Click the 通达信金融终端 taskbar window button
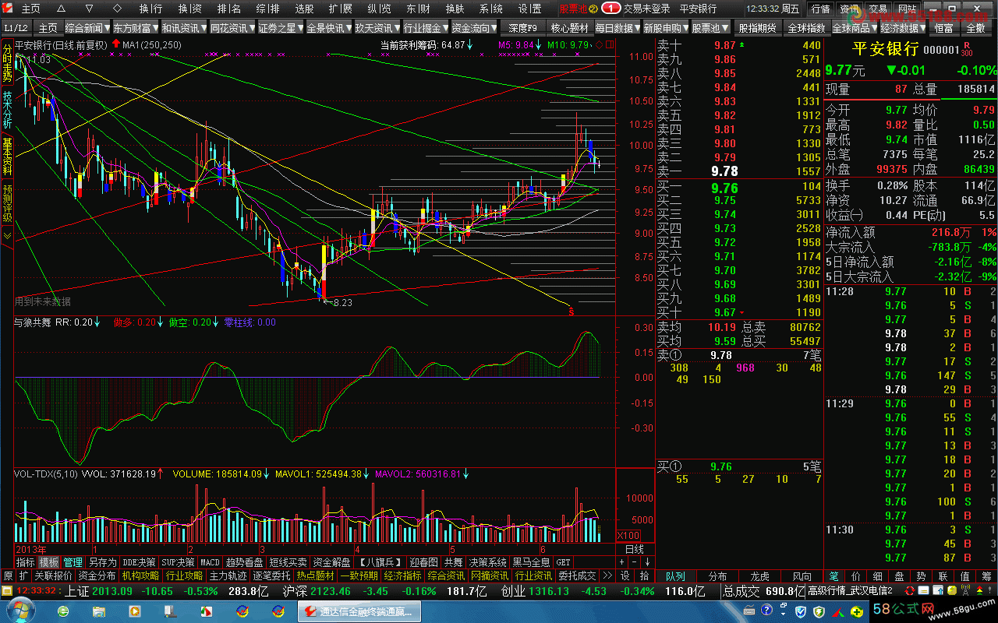This screenshot has width=998, height=623. coord(359,611)
